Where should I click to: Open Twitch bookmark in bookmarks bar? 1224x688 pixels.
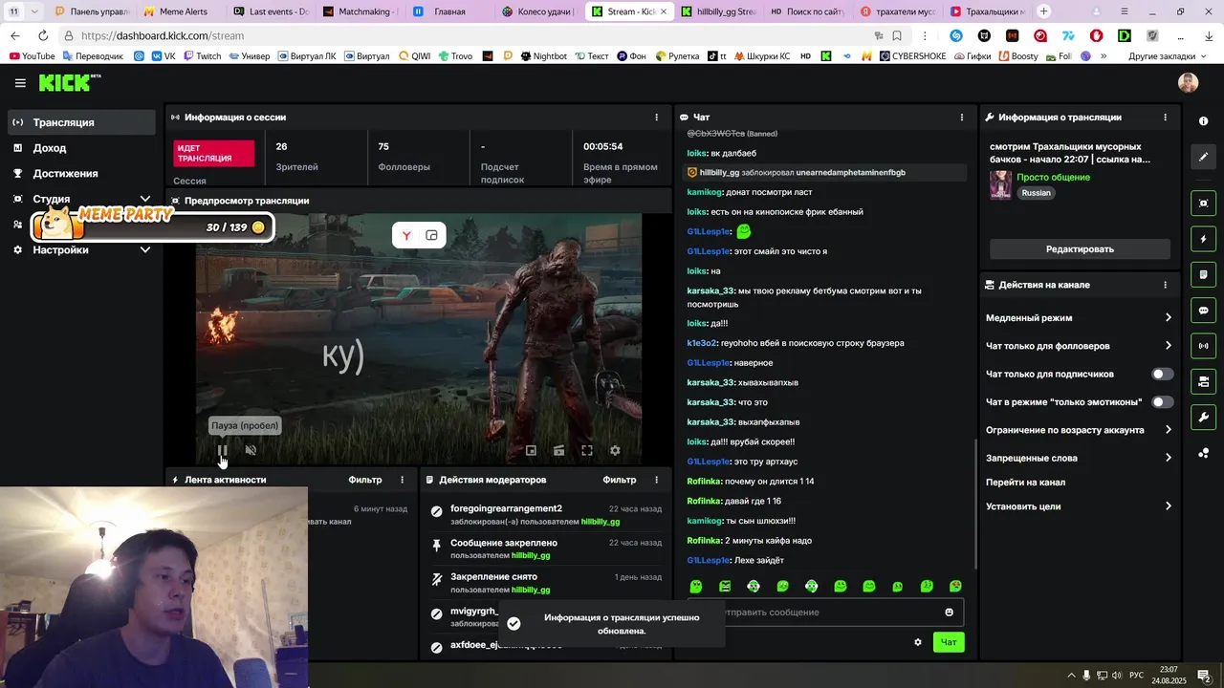[202, 56]
